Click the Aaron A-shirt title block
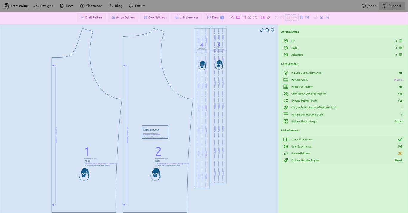This screenshot has height=213, width=408. click(155, 132)
